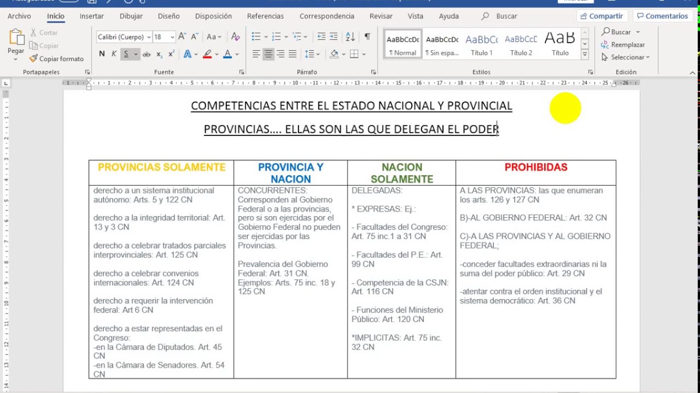Insert a numbered list
The width and height of the screenshot is (700, 393).
point(276,37)
